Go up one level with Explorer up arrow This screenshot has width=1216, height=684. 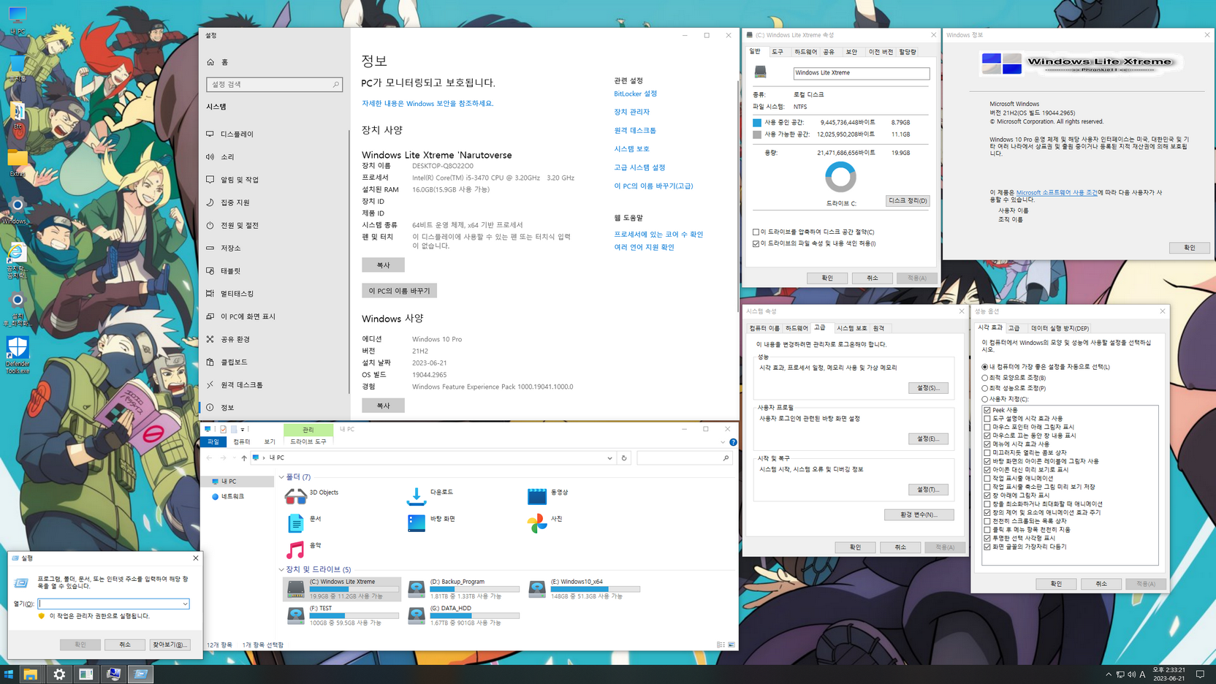tap(244, 458)
